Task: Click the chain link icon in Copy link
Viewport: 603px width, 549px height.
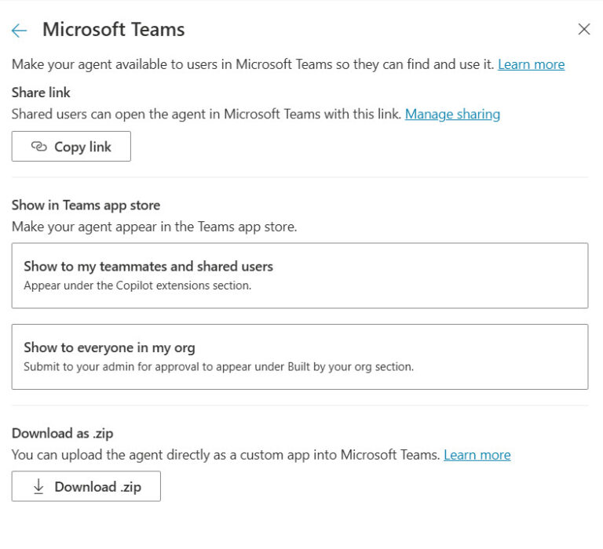Action: [38, 147]
